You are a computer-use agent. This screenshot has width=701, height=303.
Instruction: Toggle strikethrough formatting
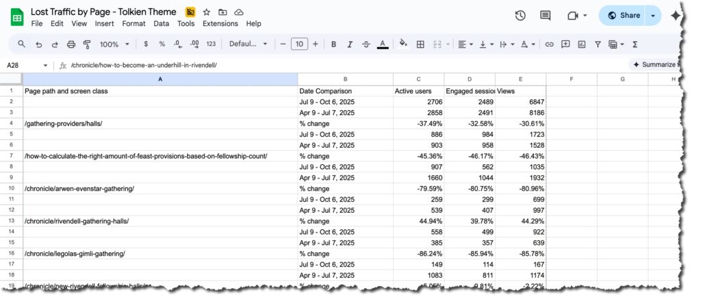366,44
